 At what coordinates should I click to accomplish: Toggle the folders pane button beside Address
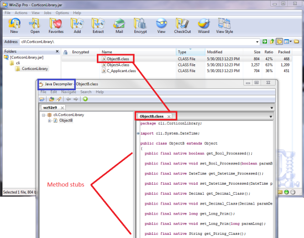tap(279, 41)
